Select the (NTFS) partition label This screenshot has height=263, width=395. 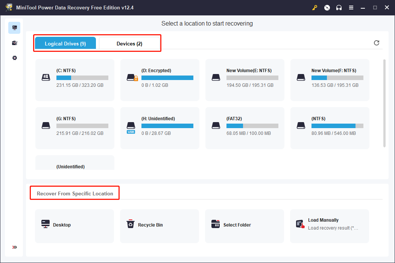318,119
